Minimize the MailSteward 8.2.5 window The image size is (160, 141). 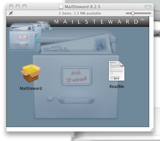pos(18,7)
